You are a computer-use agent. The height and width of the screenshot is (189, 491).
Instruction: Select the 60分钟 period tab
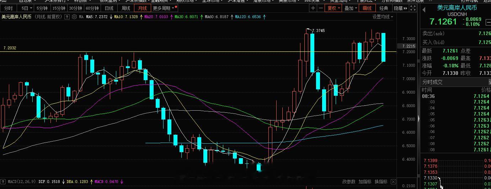click(x=92, y=8)
